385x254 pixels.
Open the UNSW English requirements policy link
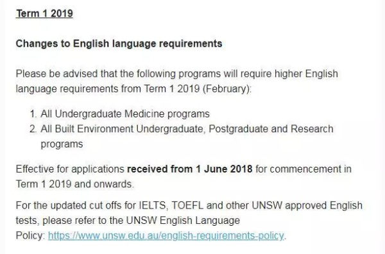coord(166,235)
